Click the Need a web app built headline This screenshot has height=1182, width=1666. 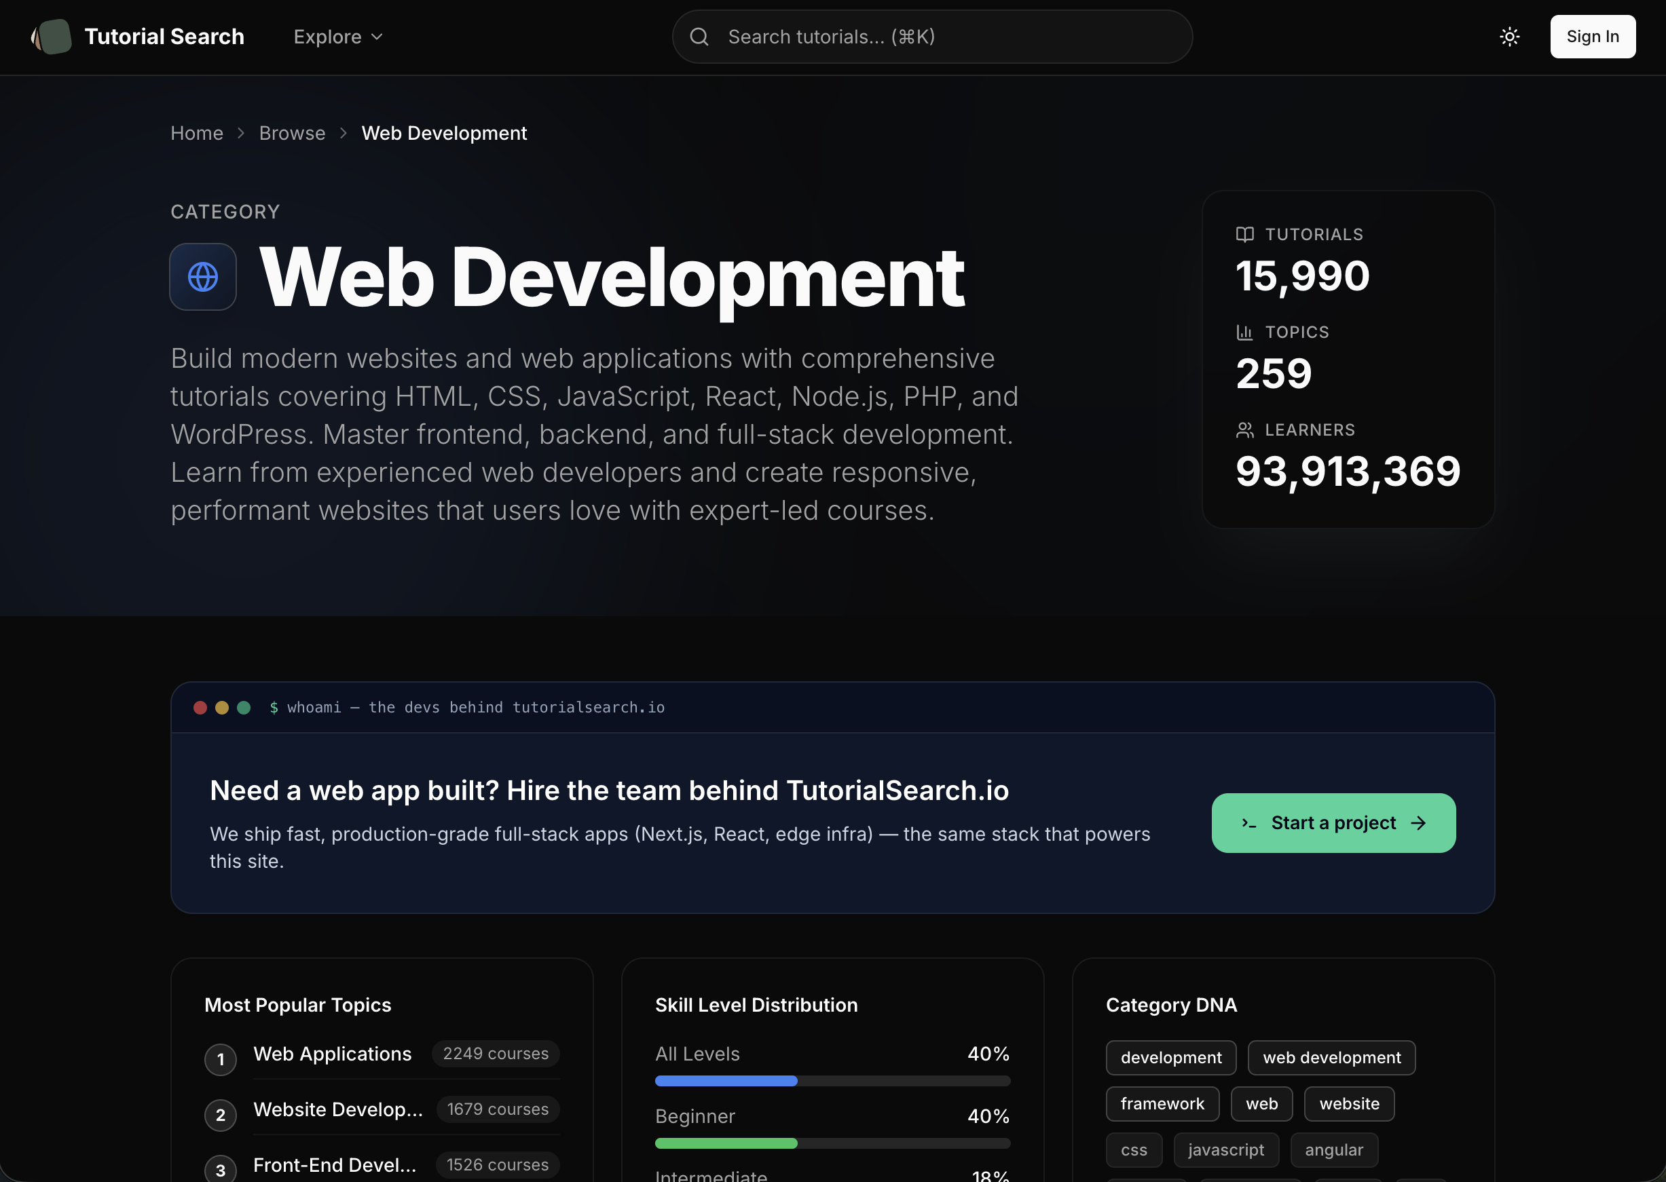tap(610, 790)
